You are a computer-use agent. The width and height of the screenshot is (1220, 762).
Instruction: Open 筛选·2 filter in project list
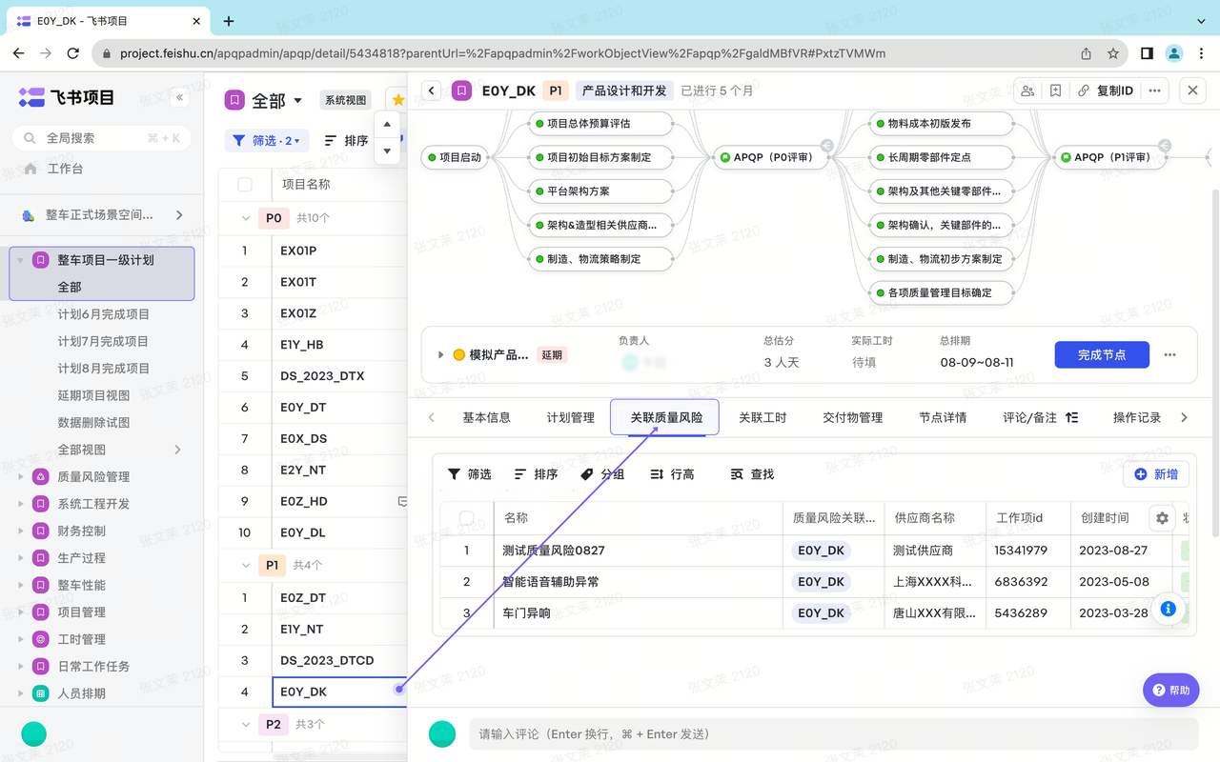[x=266, y=140]
